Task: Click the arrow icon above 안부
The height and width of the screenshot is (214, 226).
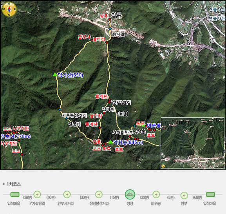Action: [184, 196]
